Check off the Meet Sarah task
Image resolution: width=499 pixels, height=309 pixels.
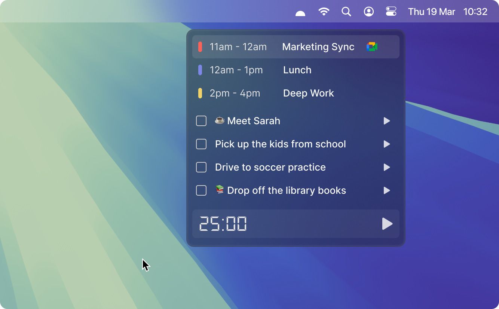pos(201,121)
